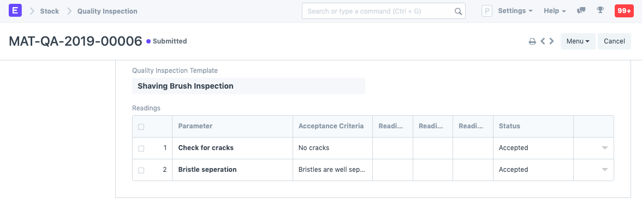This screenshot has width=642, height=205.
Task: Go to next document arrow
Action: point(551,41)
